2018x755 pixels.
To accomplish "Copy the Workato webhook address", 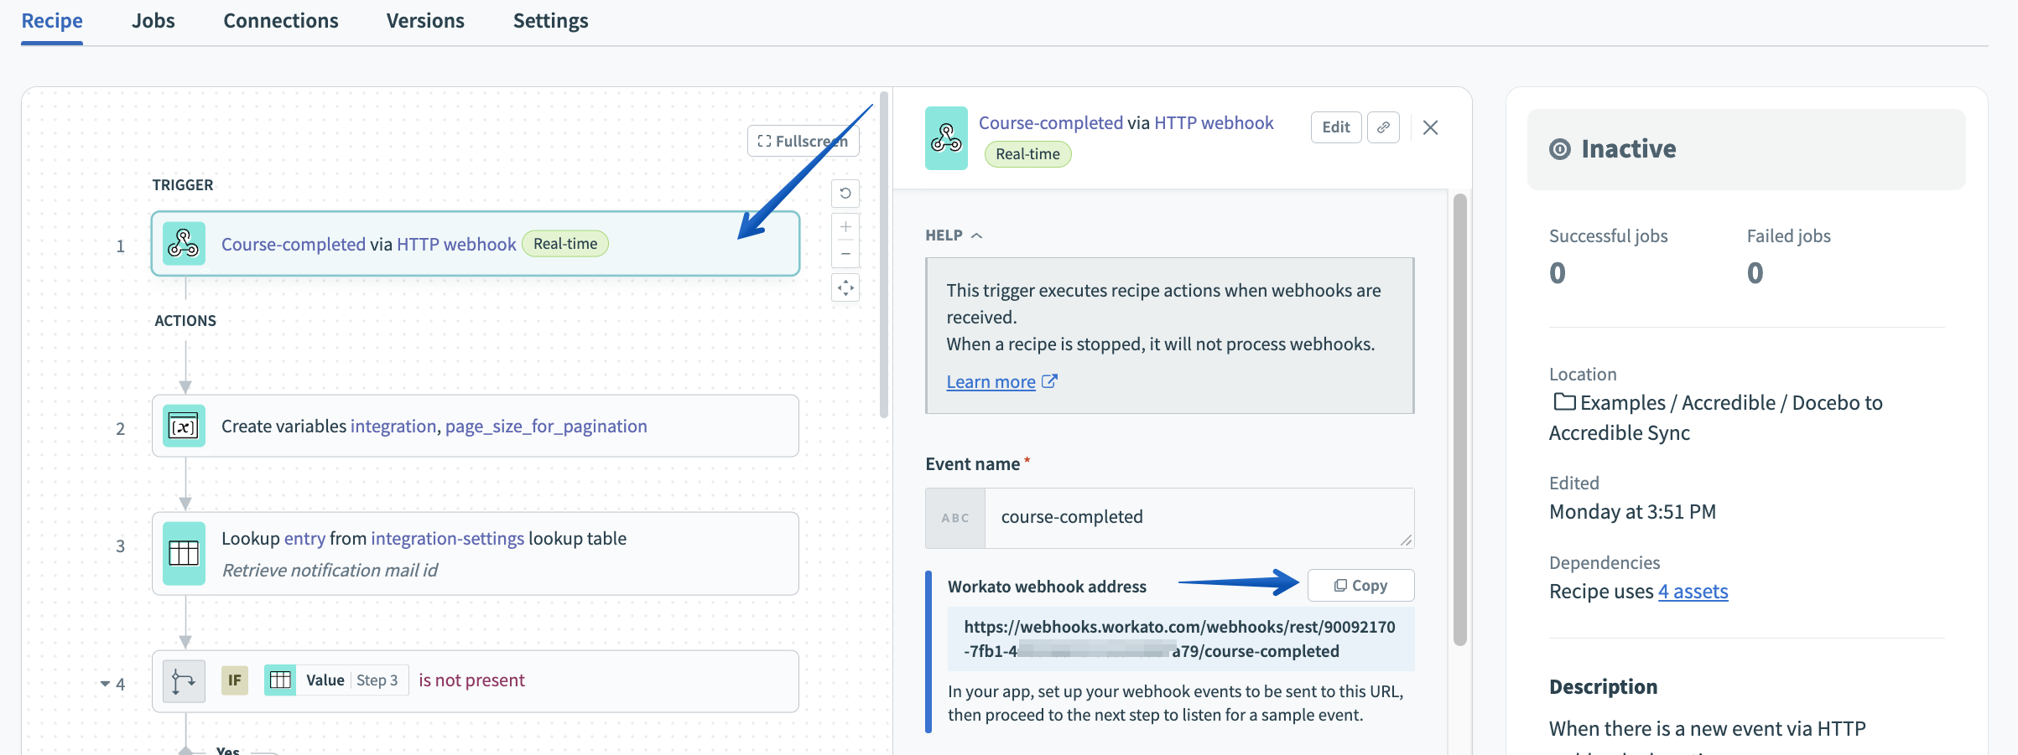I will (1360, 586).
